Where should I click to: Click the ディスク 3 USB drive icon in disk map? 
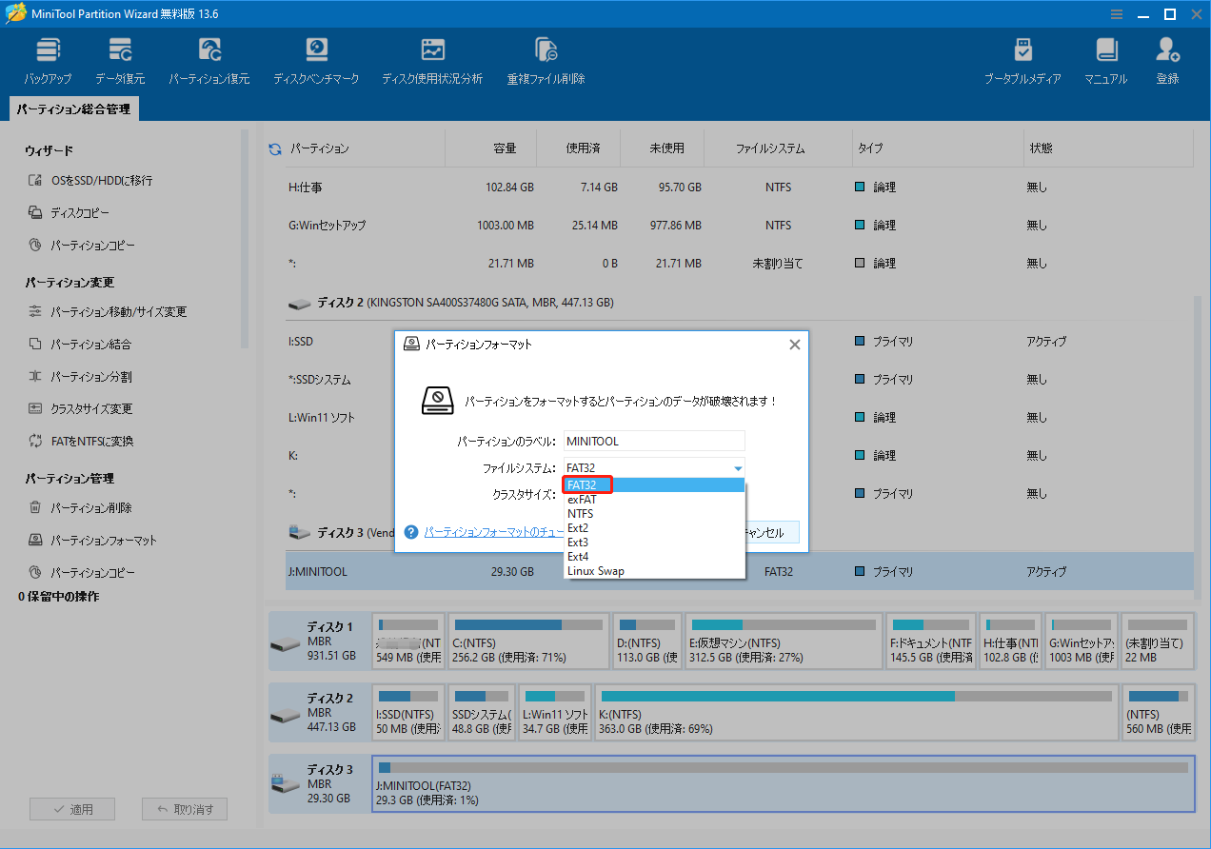[285, 784]
